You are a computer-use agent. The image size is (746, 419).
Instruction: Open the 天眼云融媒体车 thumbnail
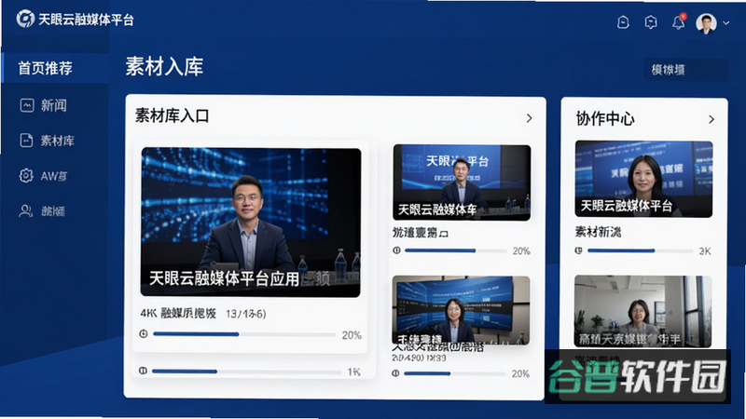pos(462,182)
